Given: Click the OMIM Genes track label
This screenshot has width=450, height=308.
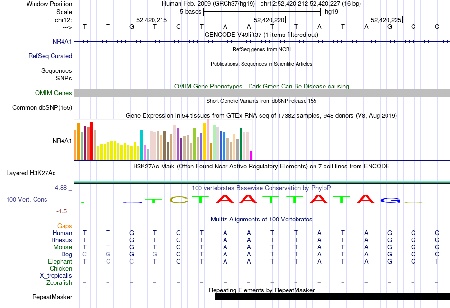Looking at the screenshot, I should point(53,93).
